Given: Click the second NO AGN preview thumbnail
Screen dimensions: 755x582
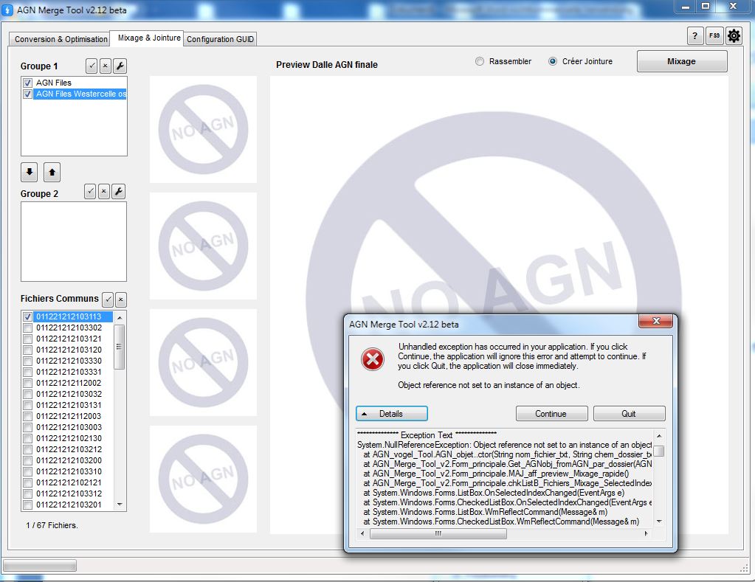Looking at the screenshot, I should pyautogui.click(x=203, y=246).
